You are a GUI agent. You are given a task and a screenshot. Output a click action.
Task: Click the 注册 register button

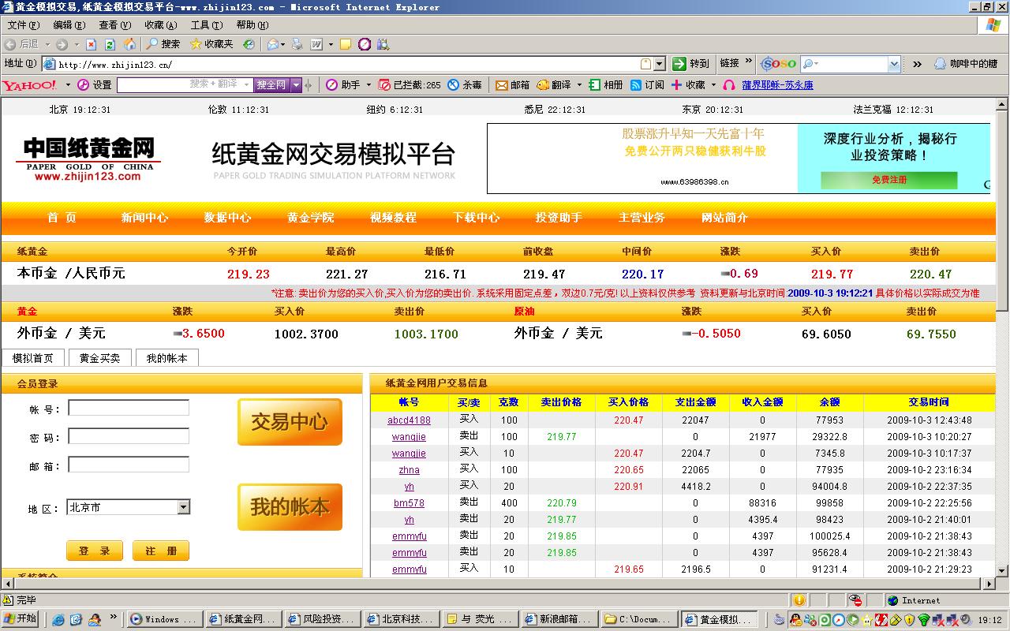coord(161,551)
